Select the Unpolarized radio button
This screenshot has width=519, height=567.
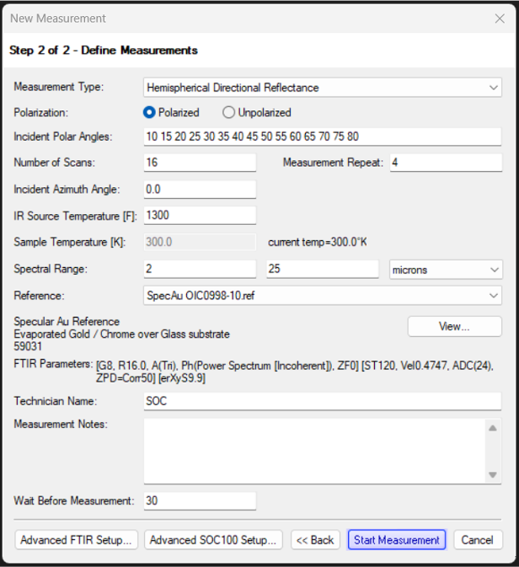pos(228,112)
